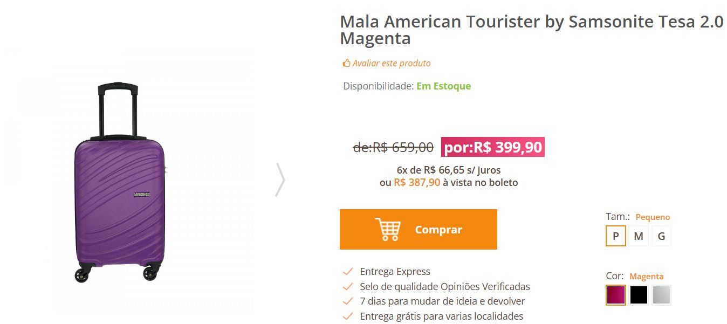This screenshot has height=324, width=727.
Task: Click the Em Estoque availability text
Action: 443,86
